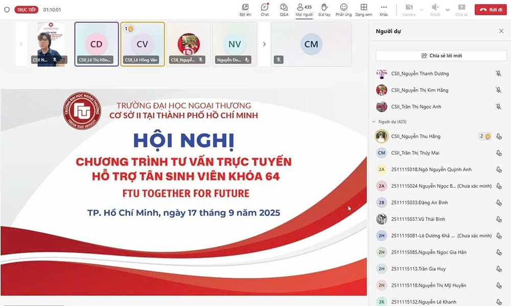Image resolution: width=511 pixels, height=306 pixels.
Task: Open Mọi người participants list
Action: [304, 8]
